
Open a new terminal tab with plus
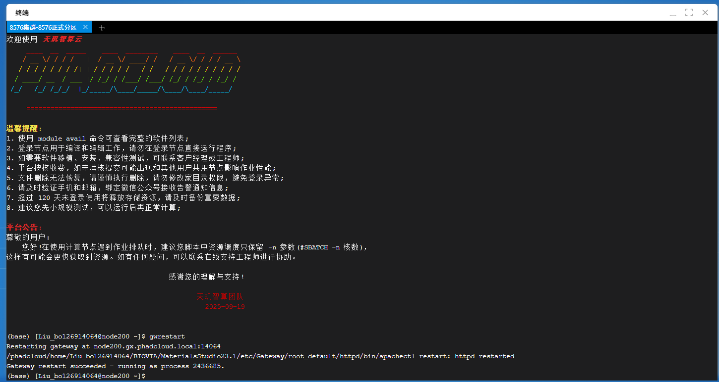pyautogui.click(x=102, y=28)
